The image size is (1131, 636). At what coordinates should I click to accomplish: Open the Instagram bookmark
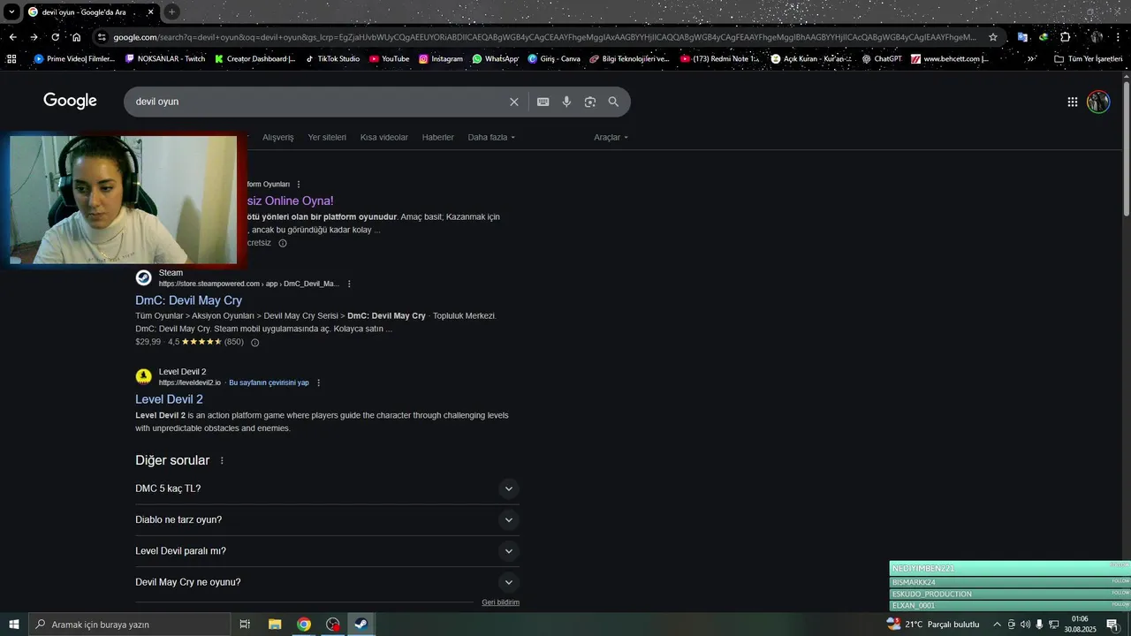[x=441, y=59]
